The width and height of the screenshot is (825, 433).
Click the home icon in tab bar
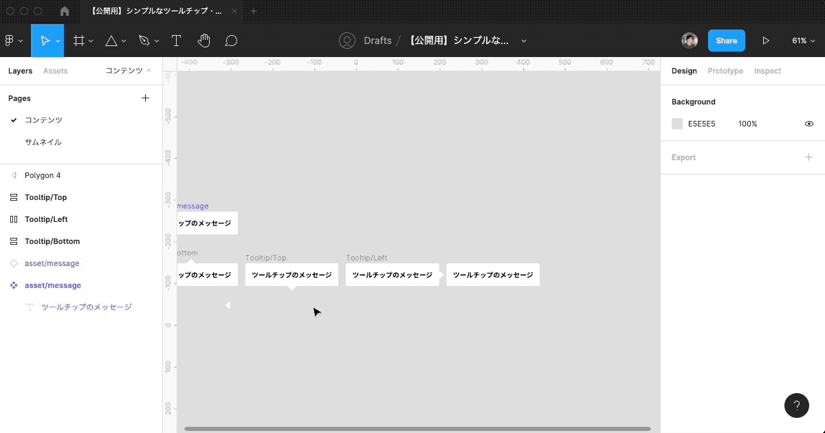pos(65,11)
